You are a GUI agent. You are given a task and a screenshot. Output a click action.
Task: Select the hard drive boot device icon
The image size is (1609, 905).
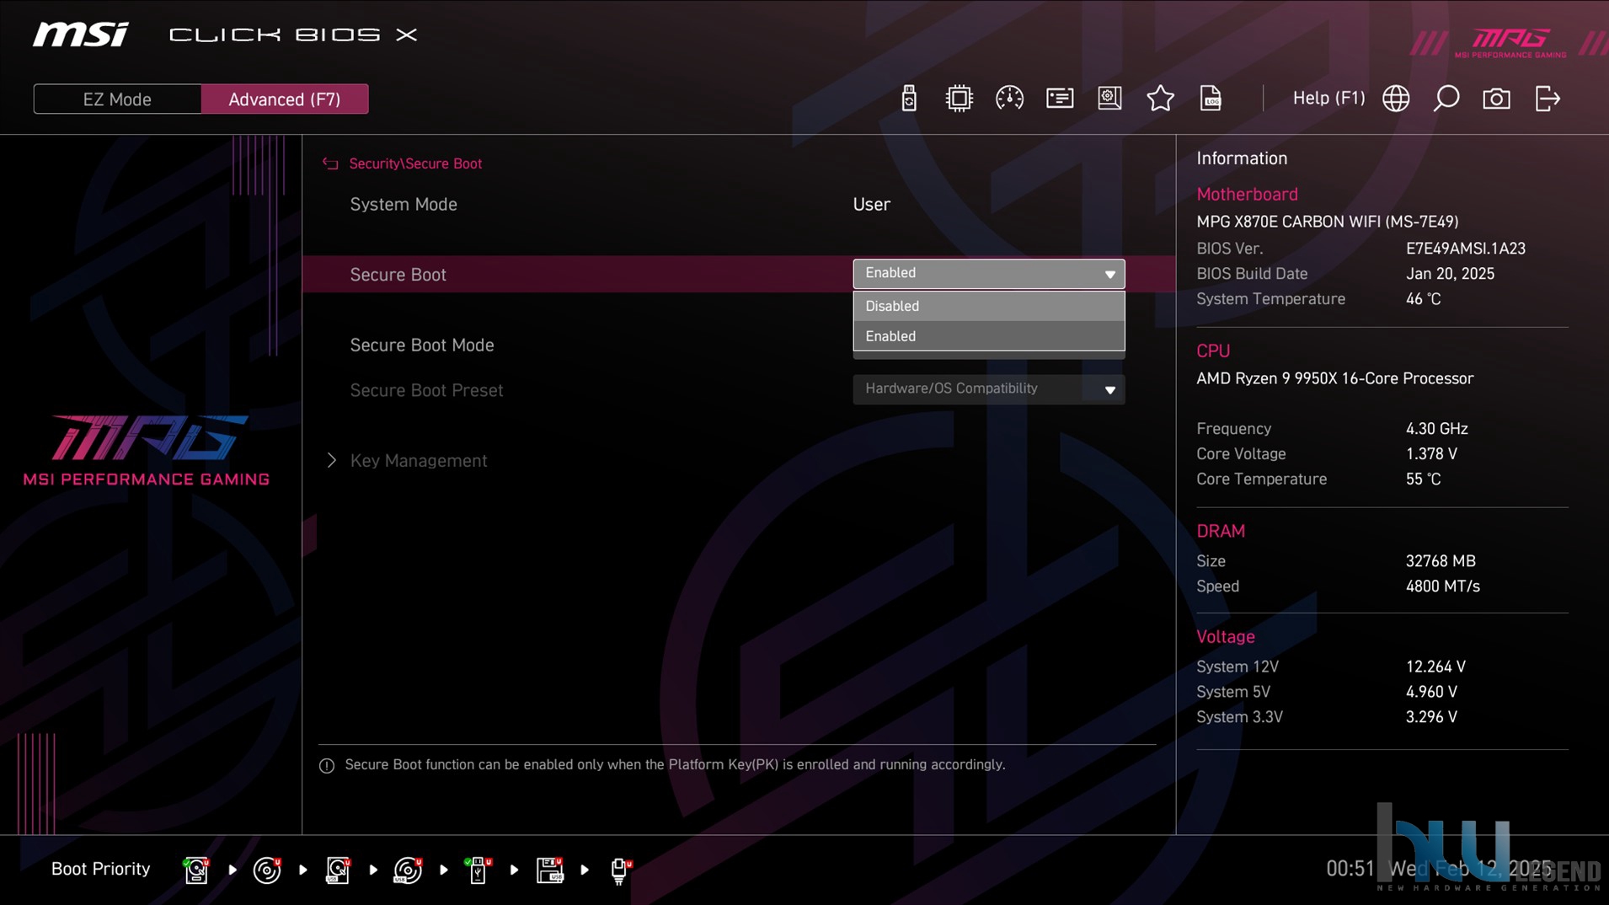tap(196, 870)
